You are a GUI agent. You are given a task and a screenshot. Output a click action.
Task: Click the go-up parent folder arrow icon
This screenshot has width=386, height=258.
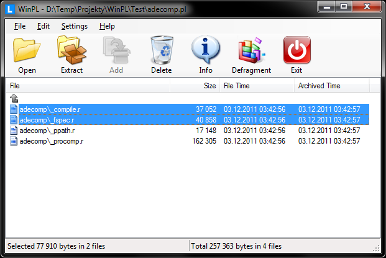(x=14, y=98)
